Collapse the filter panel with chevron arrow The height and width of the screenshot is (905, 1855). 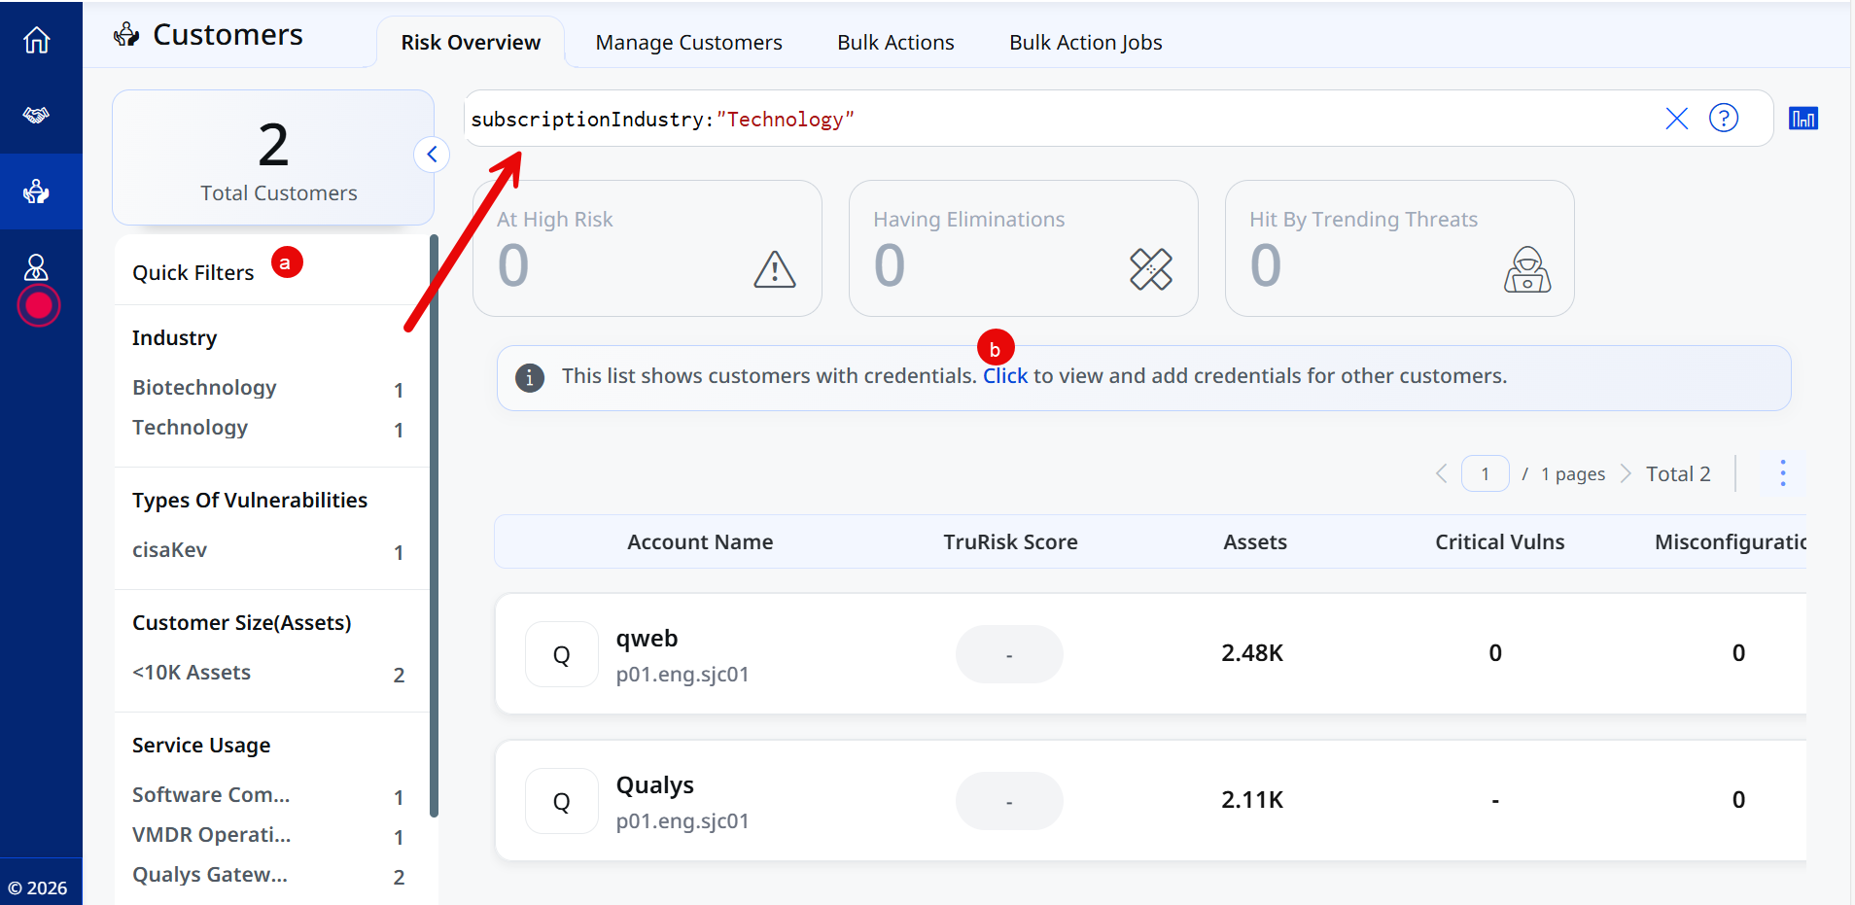432,155
